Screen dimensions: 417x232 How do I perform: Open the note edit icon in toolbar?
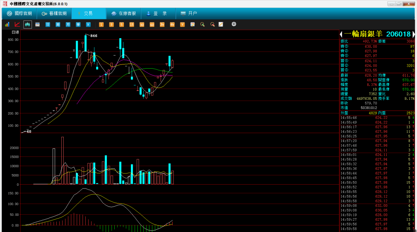click(193, 24)
